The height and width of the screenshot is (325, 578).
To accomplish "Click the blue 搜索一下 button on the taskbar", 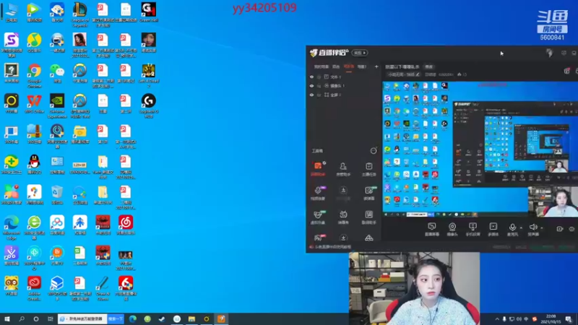I will tap(116, 319).
